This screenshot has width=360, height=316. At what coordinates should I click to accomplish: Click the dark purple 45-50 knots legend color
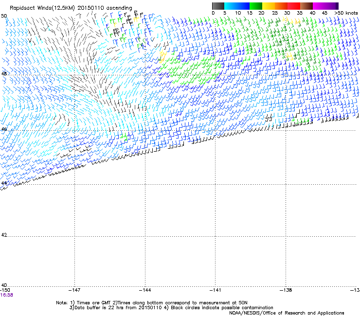pos(332,6)
